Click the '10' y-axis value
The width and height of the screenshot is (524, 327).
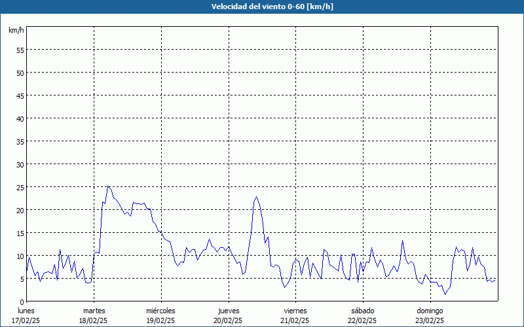coord(20,256)
